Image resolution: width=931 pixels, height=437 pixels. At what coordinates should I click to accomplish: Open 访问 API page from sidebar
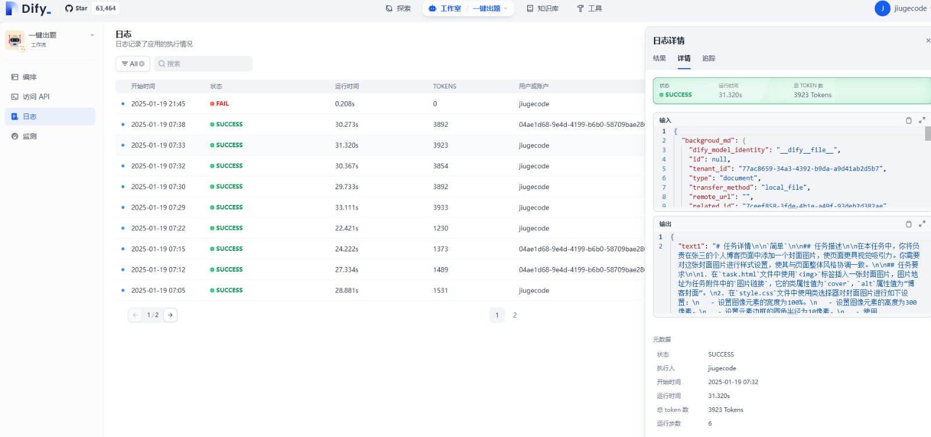click(x=35, y=97)
